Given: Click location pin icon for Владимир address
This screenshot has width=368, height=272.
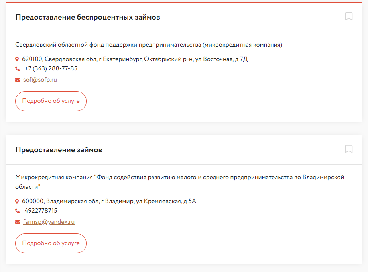Looking at the screenshot, I should pos(17,202).
